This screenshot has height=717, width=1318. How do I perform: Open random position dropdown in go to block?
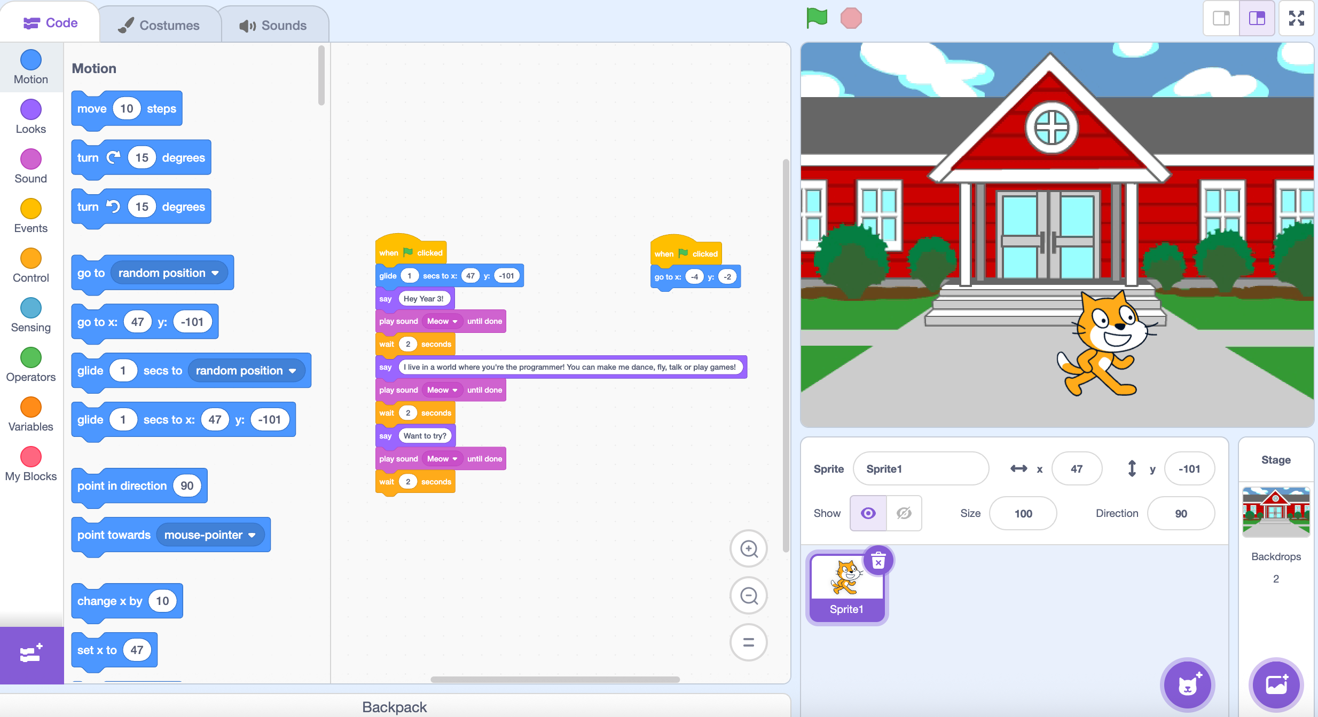[169, 273]
